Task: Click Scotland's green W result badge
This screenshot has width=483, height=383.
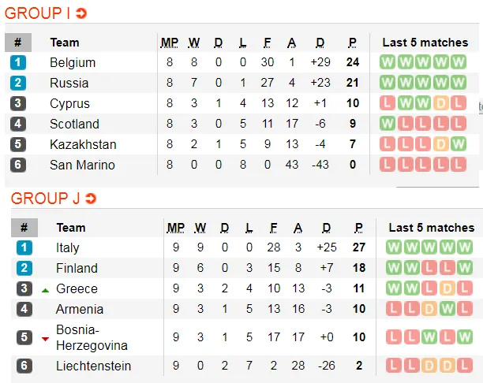Action: (387, 124)
